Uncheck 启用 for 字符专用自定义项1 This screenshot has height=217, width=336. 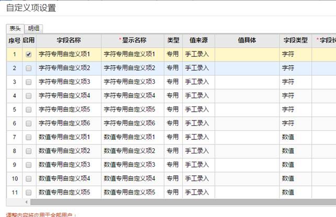(x=29, y=54)
